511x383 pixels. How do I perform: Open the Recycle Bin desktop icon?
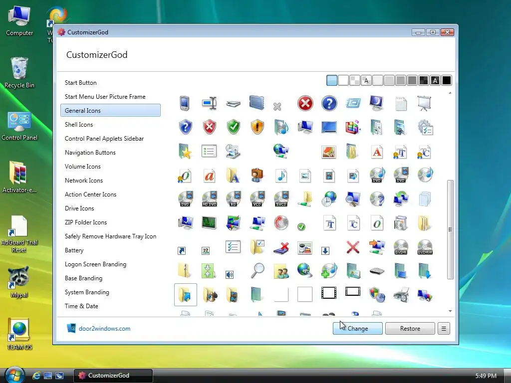point(19,73)
